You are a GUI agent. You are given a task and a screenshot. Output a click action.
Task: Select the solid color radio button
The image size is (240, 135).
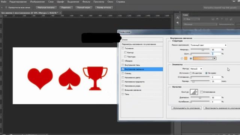coord(182,58)
